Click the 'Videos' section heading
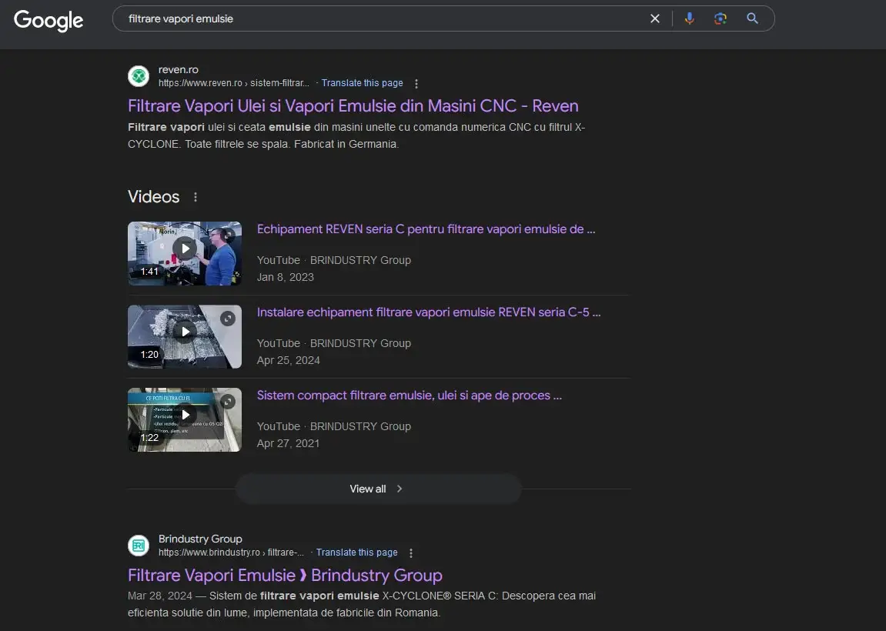This screenshot has height=631, width=886. click(154, 196)
